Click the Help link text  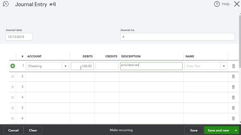[x=226, y=4]
